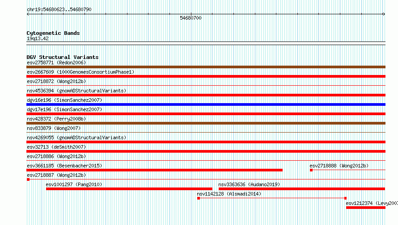Select esv1001297 (Pang2010) label

click(74, 184)
